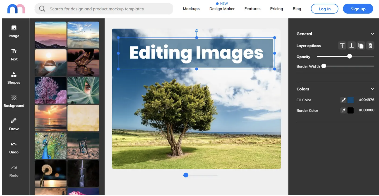Open the Features menu
The image size is (379, 196).
[252, 9]
